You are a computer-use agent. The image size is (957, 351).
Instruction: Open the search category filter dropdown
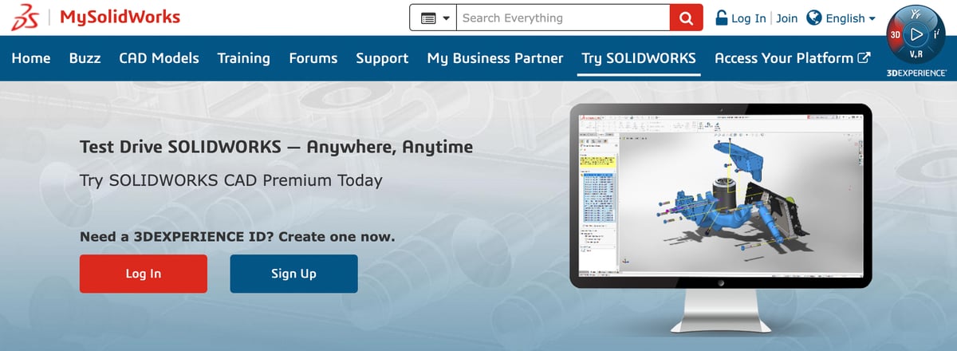433,18
